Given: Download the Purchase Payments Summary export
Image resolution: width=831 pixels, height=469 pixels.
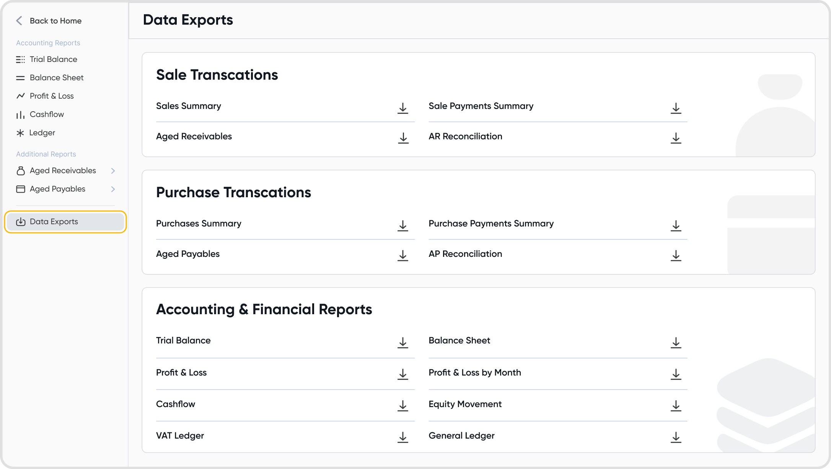Looking at the screenshot, I should tap(676, 226).
